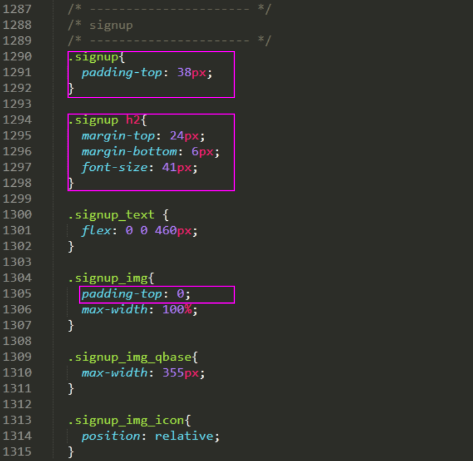Click line number 1294 in the gutter
The height and width of the screenshot is (461, 473).
pos(17,120)
